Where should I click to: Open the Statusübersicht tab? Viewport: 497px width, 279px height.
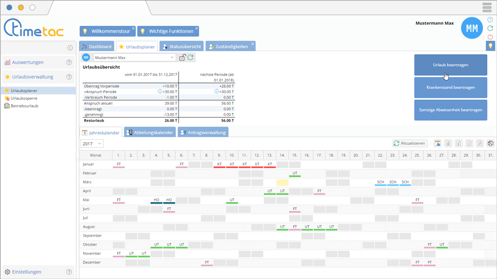tap(182, 47)
